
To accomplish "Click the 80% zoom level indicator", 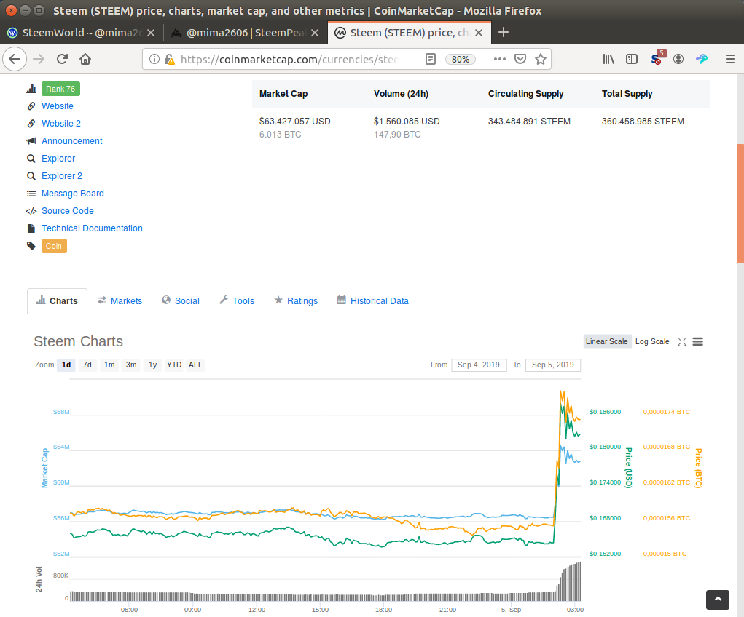I will click(x=461, y=59).
